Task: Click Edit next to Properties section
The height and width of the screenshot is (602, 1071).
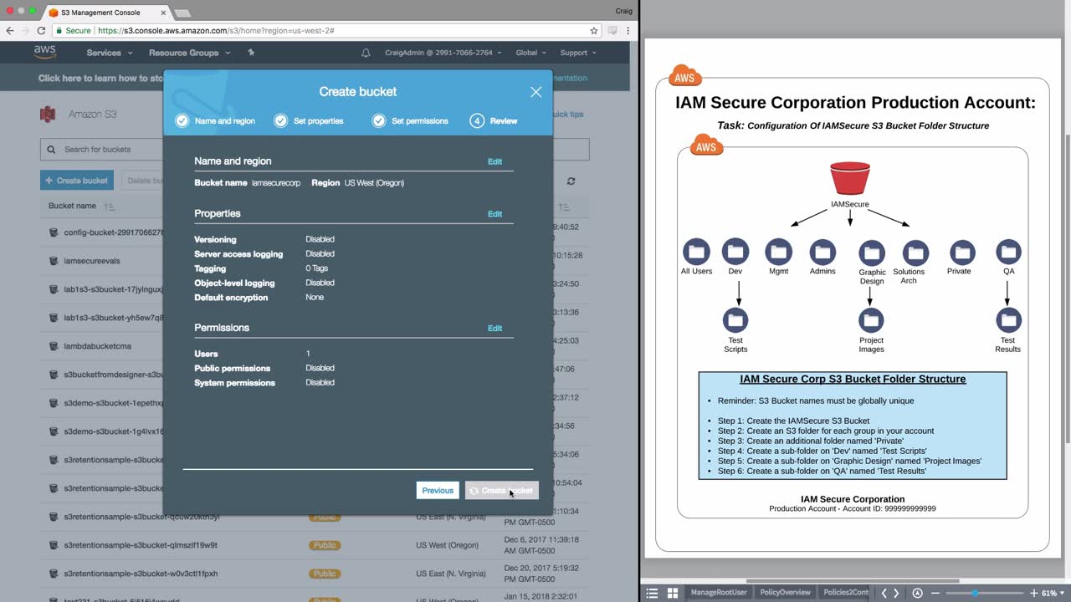Action: click(x=495, y=214)
